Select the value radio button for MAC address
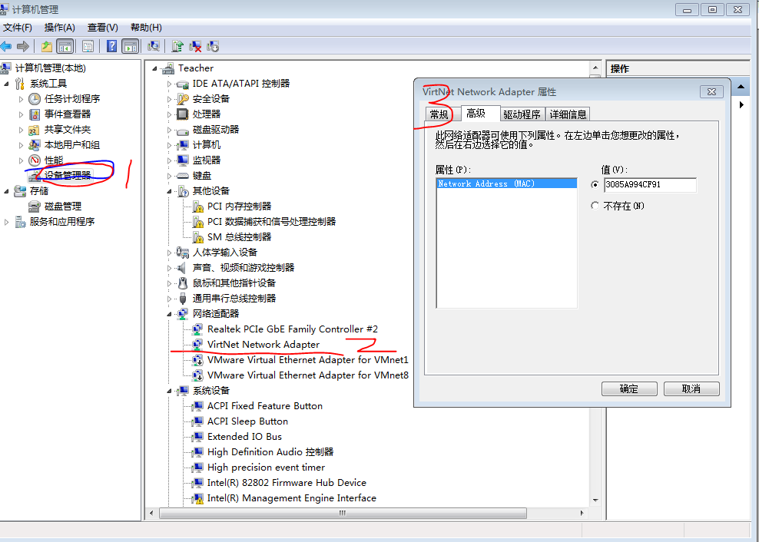759x542 pixels. 595,185
